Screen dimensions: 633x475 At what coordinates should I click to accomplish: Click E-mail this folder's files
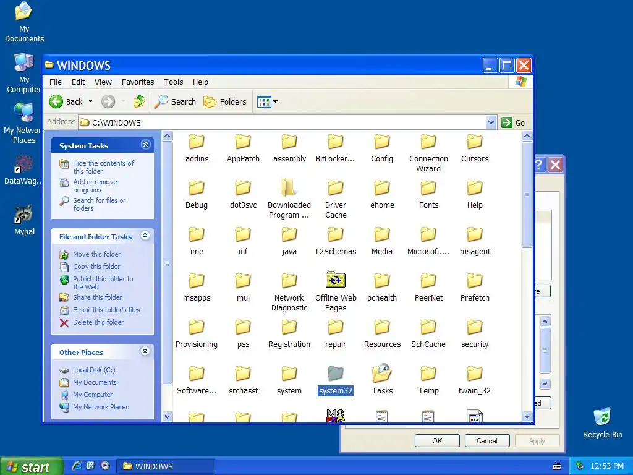pyautogui.click(x=106, y=310)
